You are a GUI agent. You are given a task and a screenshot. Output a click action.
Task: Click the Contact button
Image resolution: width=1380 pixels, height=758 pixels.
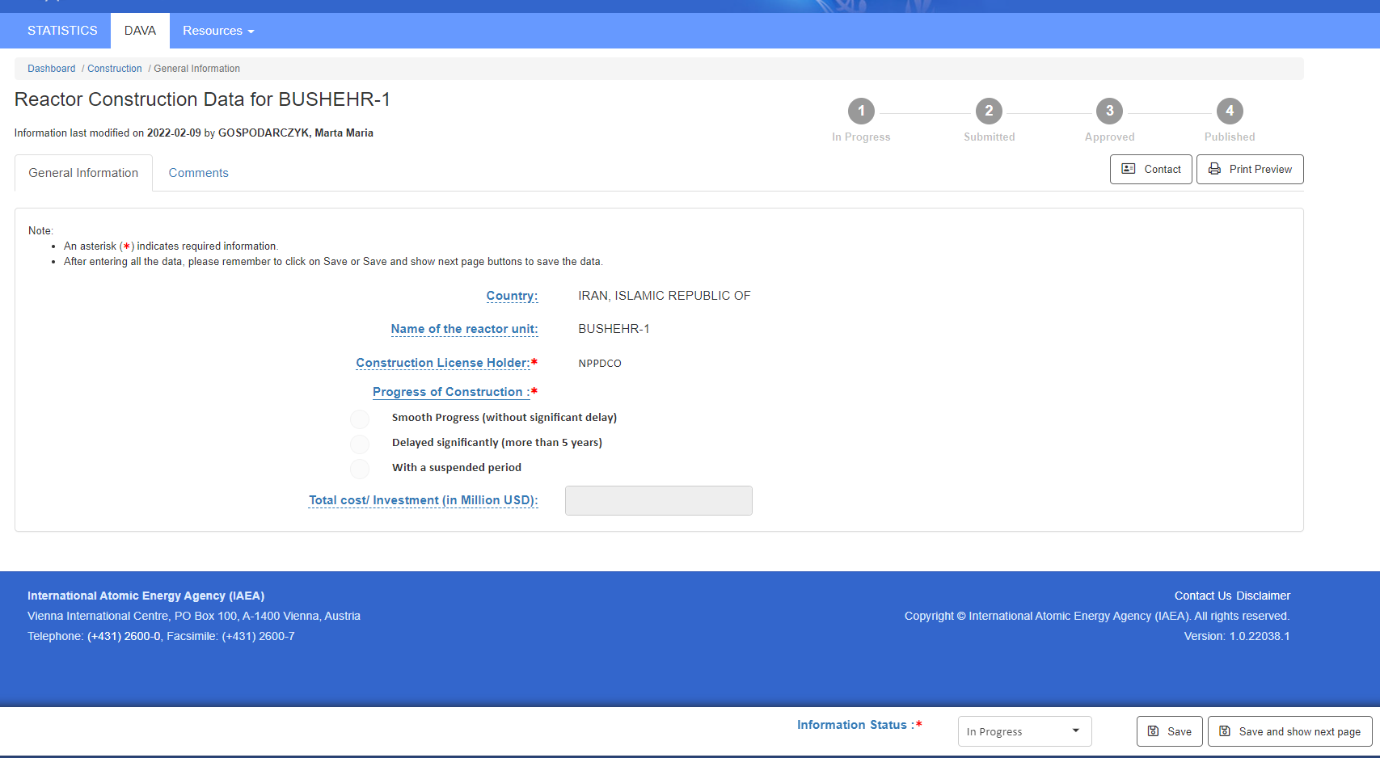[1150, 169]
